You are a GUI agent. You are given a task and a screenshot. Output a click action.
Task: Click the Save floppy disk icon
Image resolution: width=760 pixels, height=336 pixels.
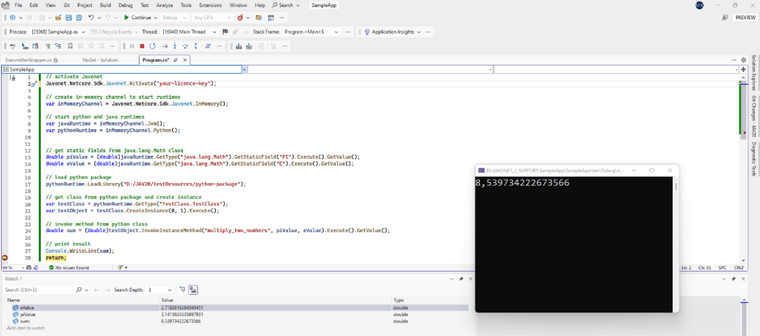pyautogui.click(x=68, y=17)
